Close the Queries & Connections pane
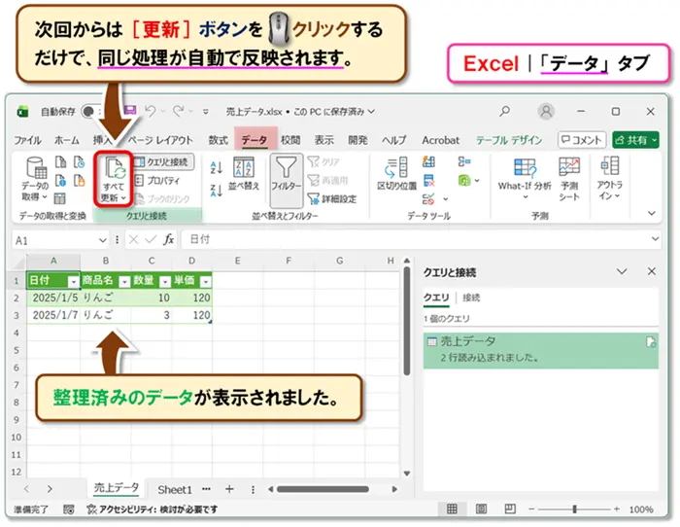This screenshot has height=527, width=680. click(x=652, y=271)
